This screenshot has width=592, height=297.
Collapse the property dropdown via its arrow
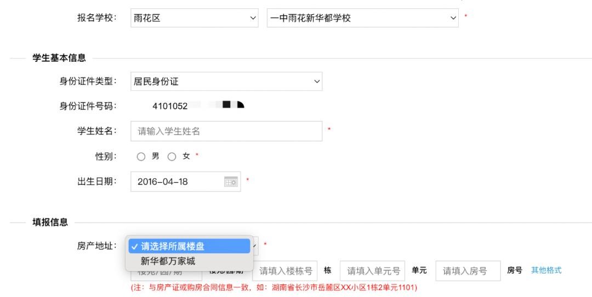click(255, 246)
